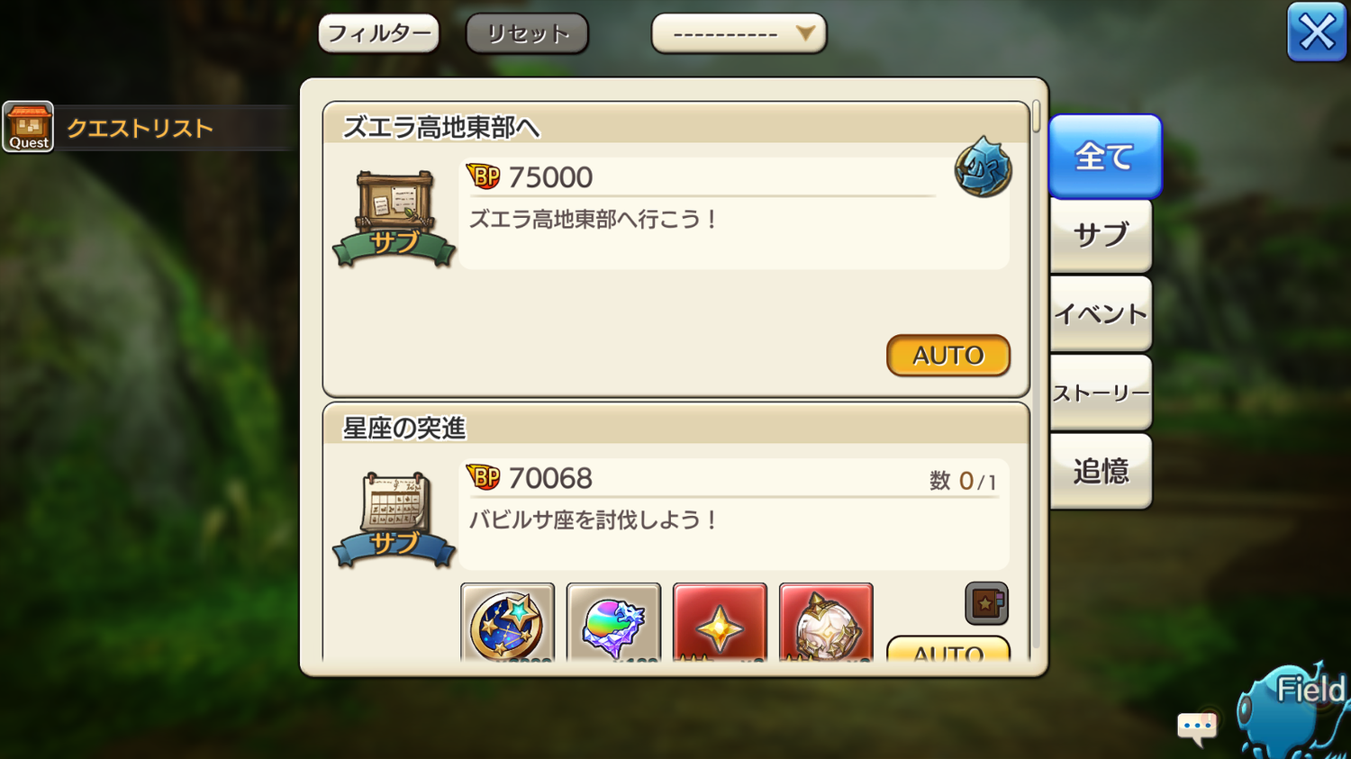Viewport: 1351px width, 759px height.
Task: Switch to the イベント tab
Action: (x=1101, y=313)
